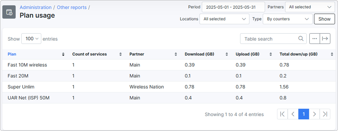Screen dimensions: 338x131
Task: Click UAR Net download value 0.4
Action: [188, 98]
